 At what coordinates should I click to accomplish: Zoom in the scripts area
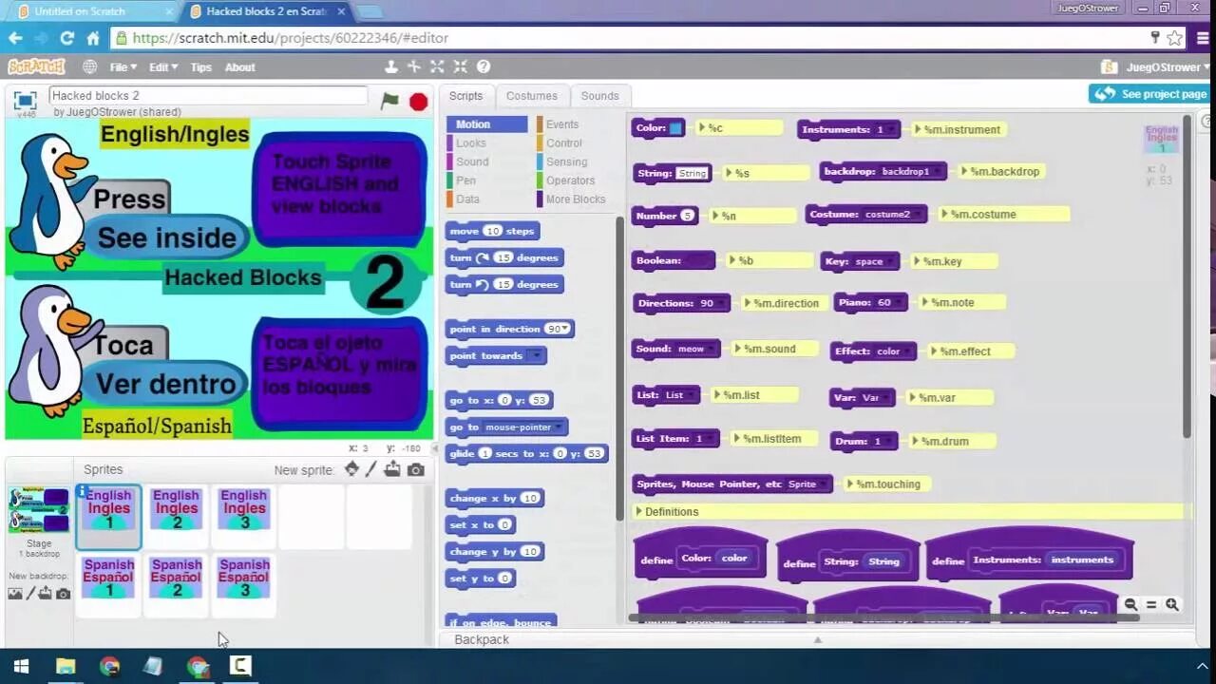click(1172, 604)
